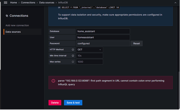
Task: Click the error alert exclamation icon
Action: click(x=53, y=81)
